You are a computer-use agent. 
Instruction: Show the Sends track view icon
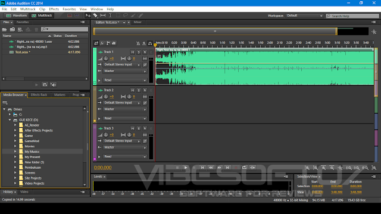(x=108, y=43)
